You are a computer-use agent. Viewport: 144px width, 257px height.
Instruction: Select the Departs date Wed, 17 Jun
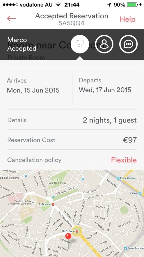click(105, 90)
